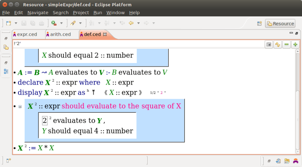The image size is (302, 167).
Task: Collapse the X² expr test block
Action: click(20, 107)
